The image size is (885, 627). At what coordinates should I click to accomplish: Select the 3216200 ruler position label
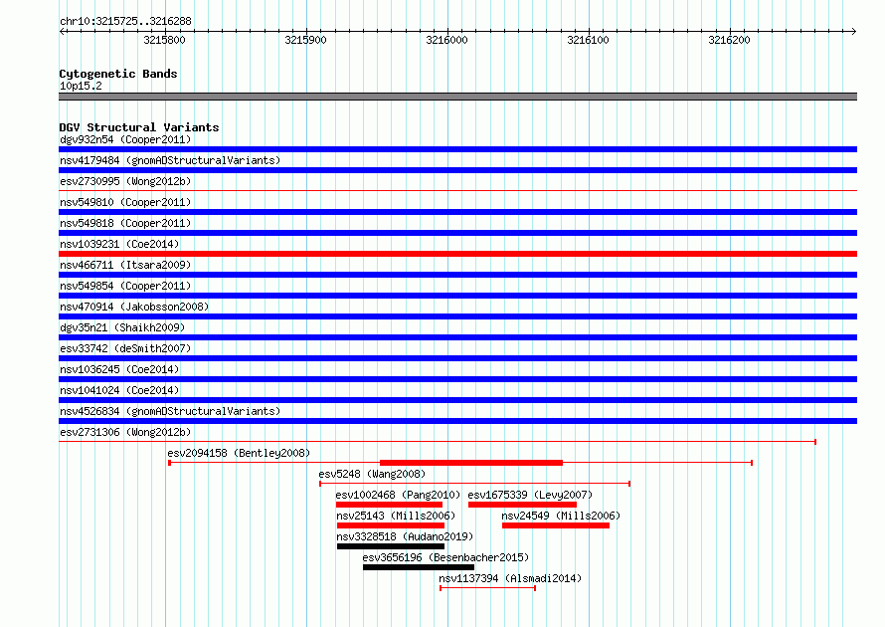[729, 40]
